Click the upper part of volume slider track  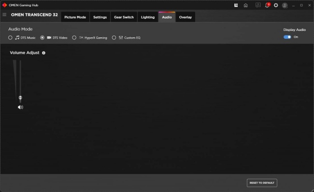coord(20,70)
